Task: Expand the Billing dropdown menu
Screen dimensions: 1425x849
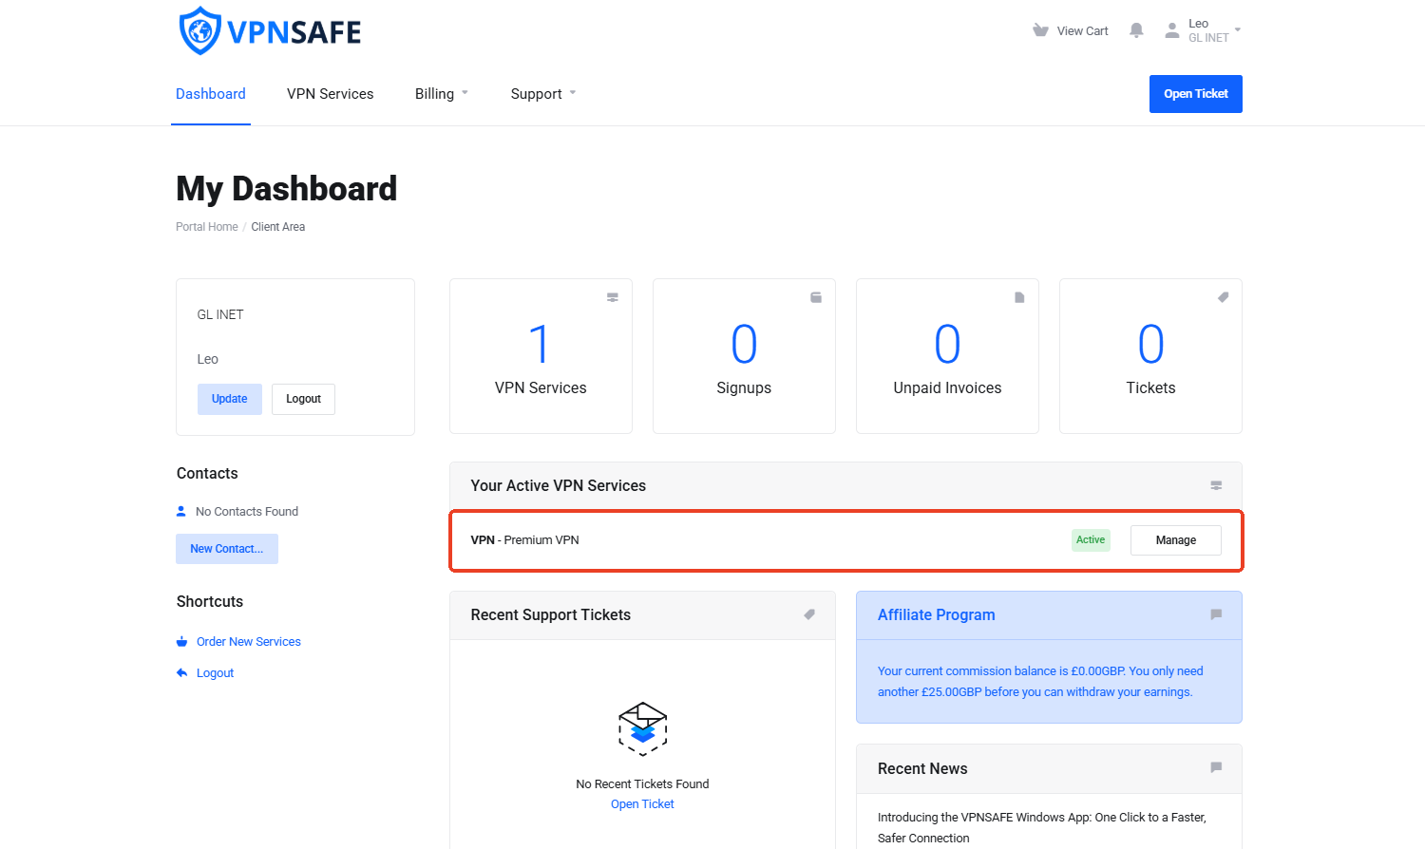Action: point(442,94)
